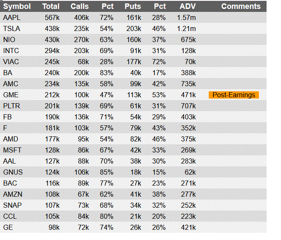The image size is (281, 240).
Task: Select the GE symbol in last row
Action: click(8, 227)
